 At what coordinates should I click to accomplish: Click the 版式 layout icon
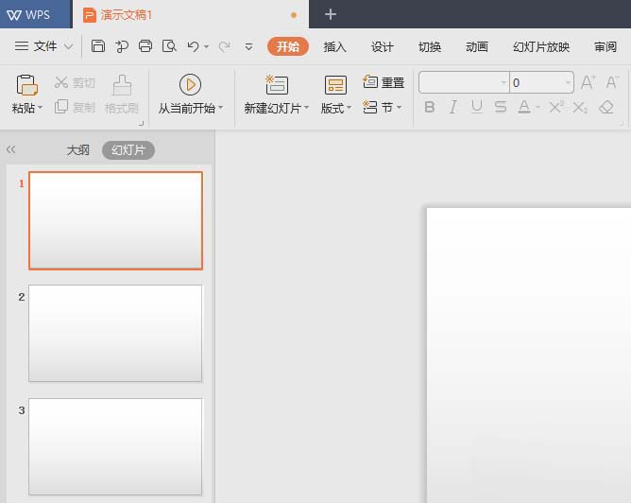point(335,85)
